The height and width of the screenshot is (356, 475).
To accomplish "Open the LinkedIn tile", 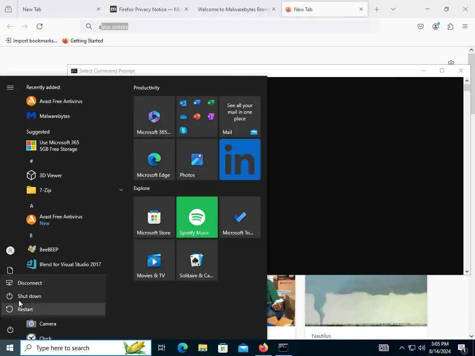I will pyautogui.click(x=240, y=159).
